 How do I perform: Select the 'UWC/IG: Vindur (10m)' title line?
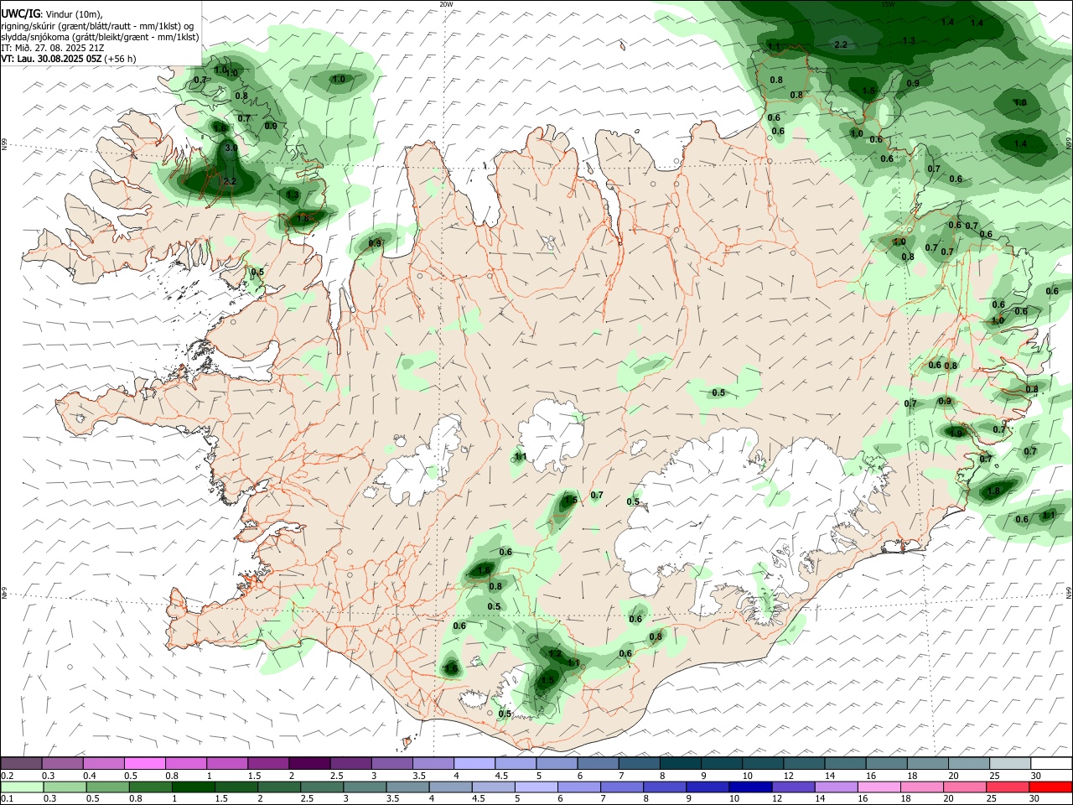click(52, 13)
